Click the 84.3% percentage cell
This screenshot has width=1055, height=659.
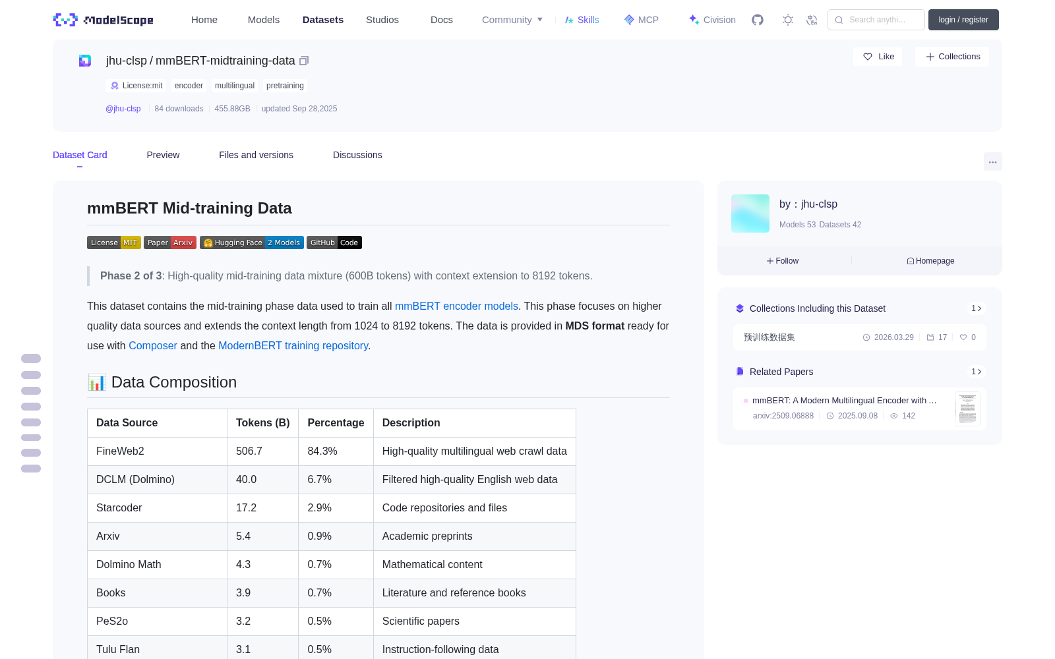click(336, 451)
